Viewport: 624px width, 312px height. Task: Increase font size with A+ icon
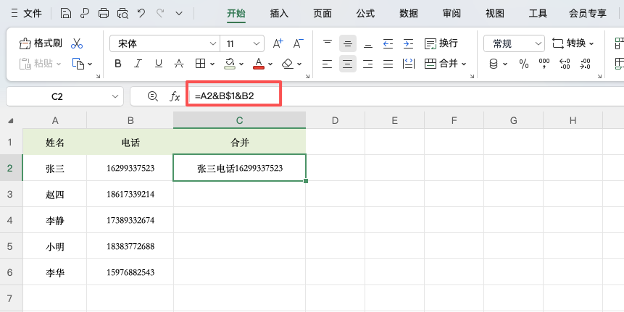coord(278,43)
